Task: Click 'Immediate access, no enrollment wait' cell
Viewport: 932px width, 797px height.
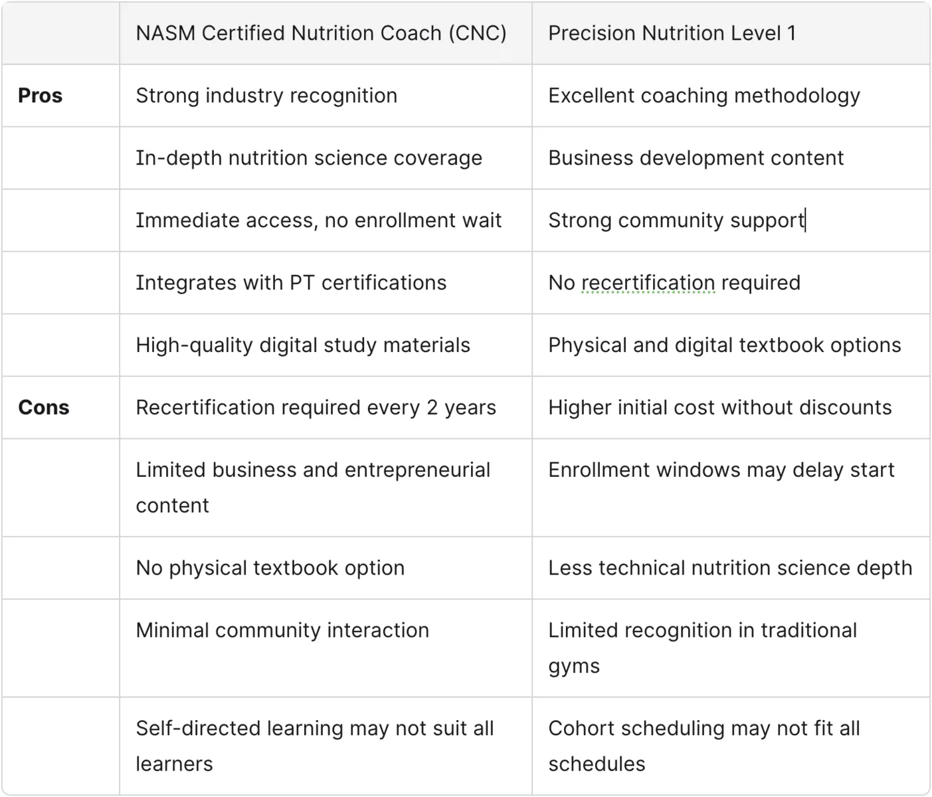Action: click(x=318, y=221)
